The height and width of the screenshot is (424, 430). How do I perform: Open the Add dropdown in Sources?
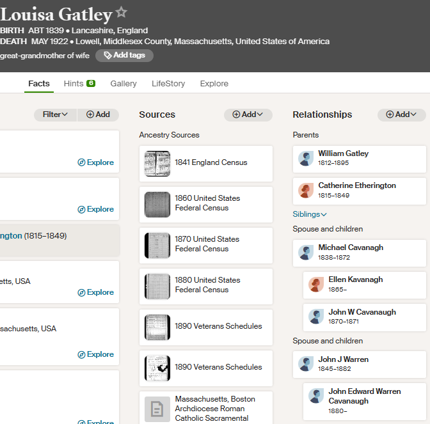[x=248, y=114]
